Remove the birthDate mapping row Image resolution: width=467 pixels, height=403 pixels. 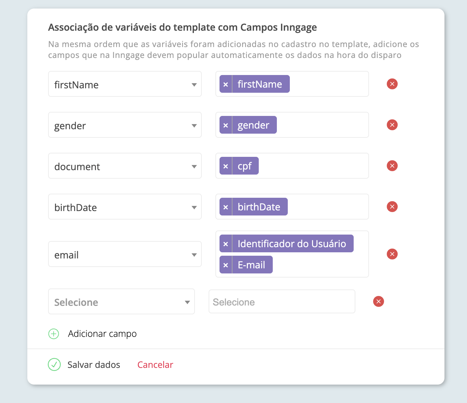pyautogui.click(x=392, y=207)
